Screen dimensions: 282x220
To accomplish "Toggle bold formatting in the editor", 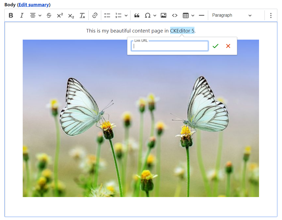I will pos(11,15).
